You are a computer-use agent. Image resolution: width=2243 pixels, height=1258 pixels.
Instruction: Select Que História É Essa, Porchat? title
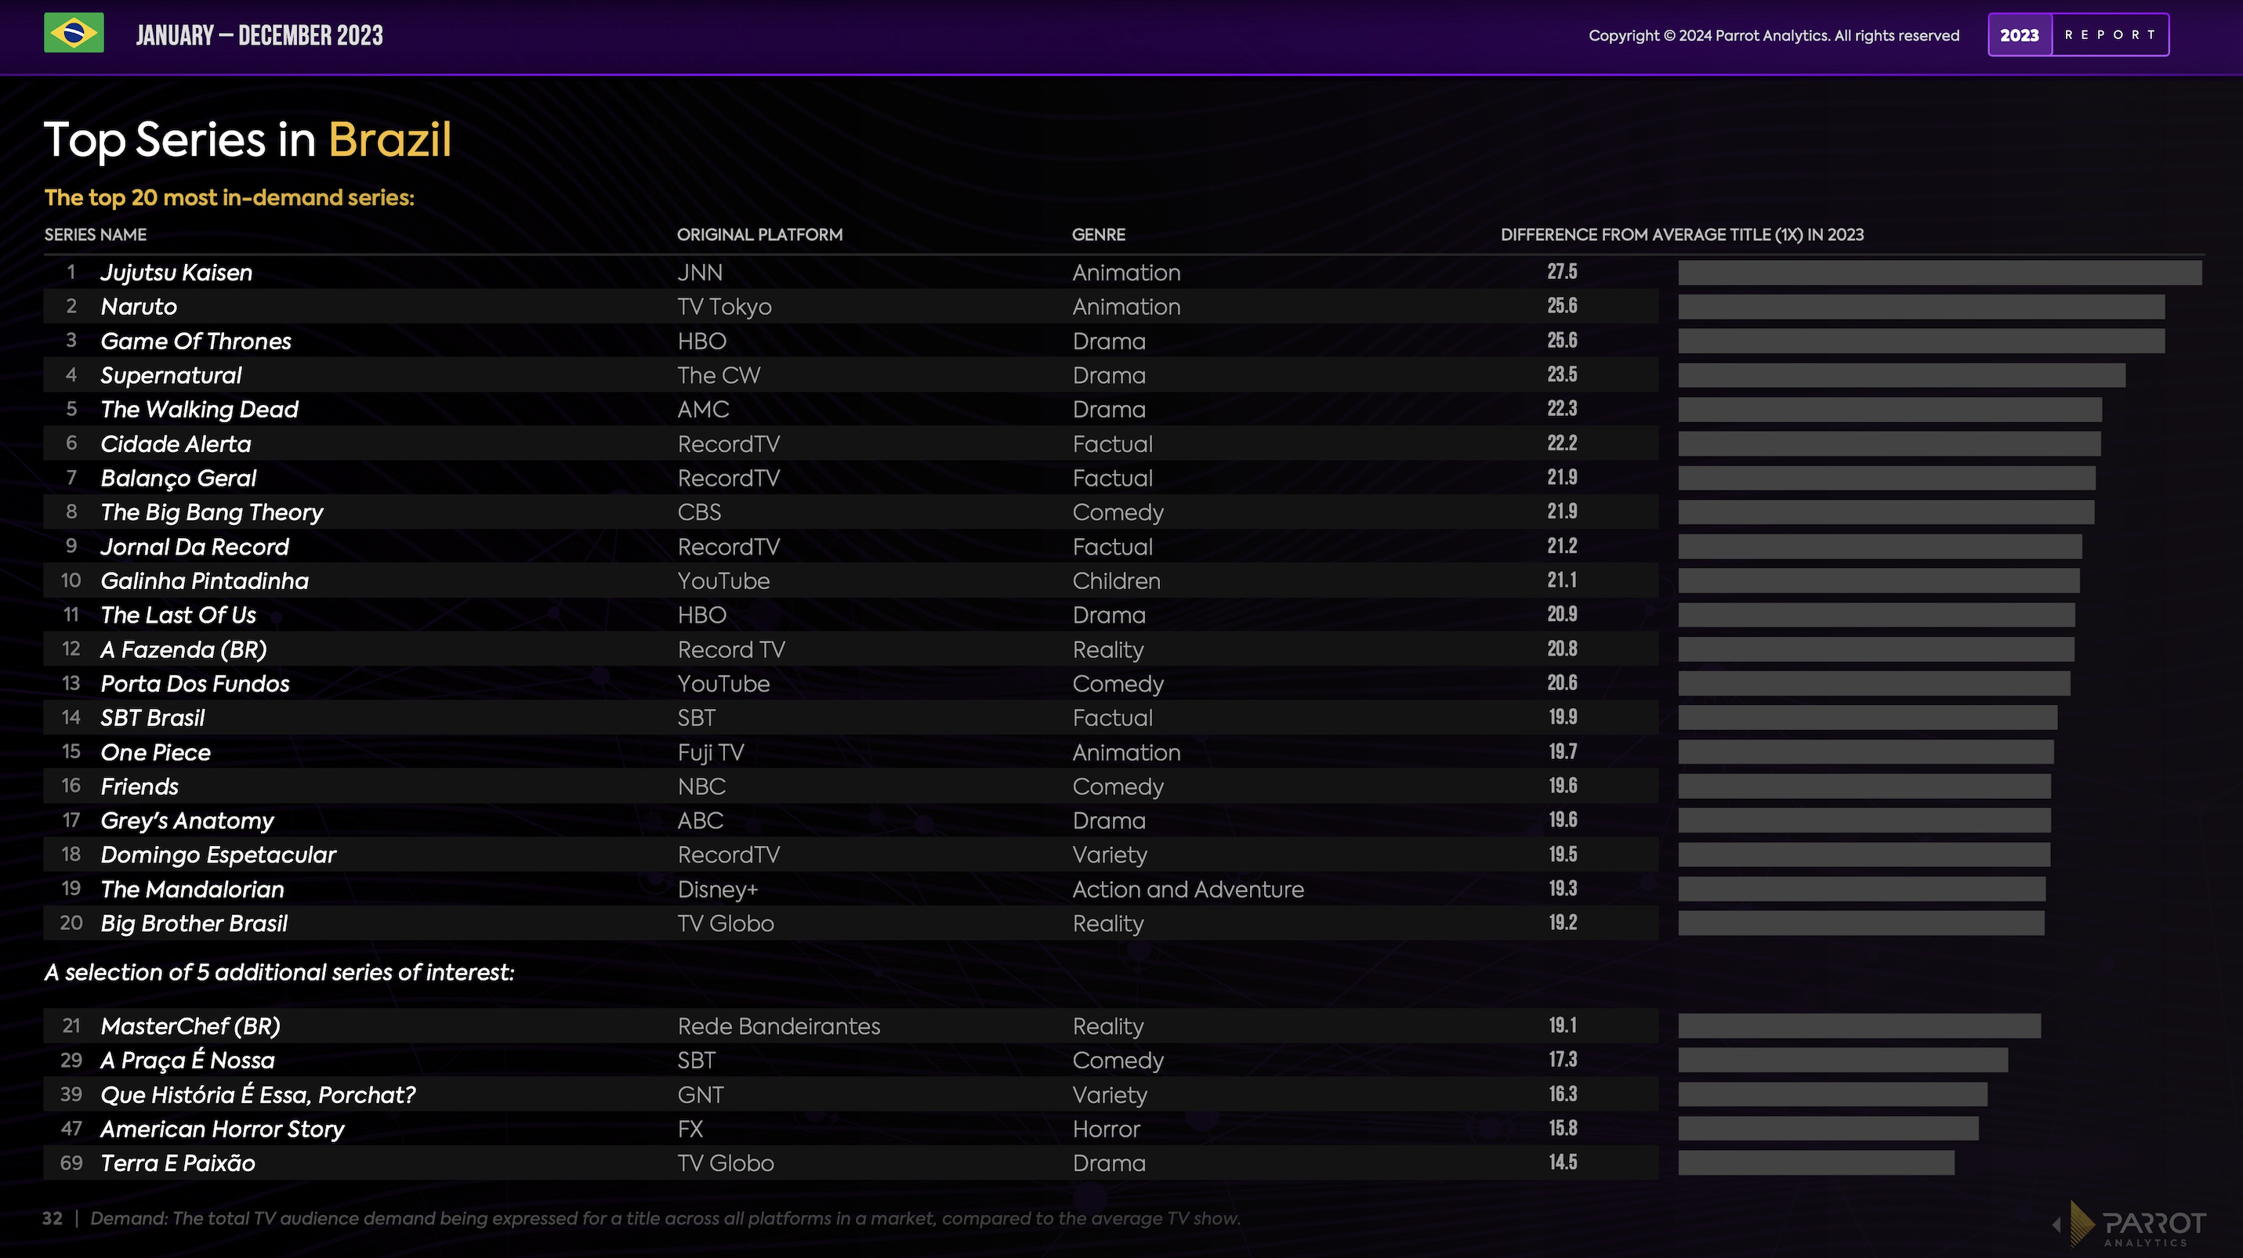click(259, 1095)
